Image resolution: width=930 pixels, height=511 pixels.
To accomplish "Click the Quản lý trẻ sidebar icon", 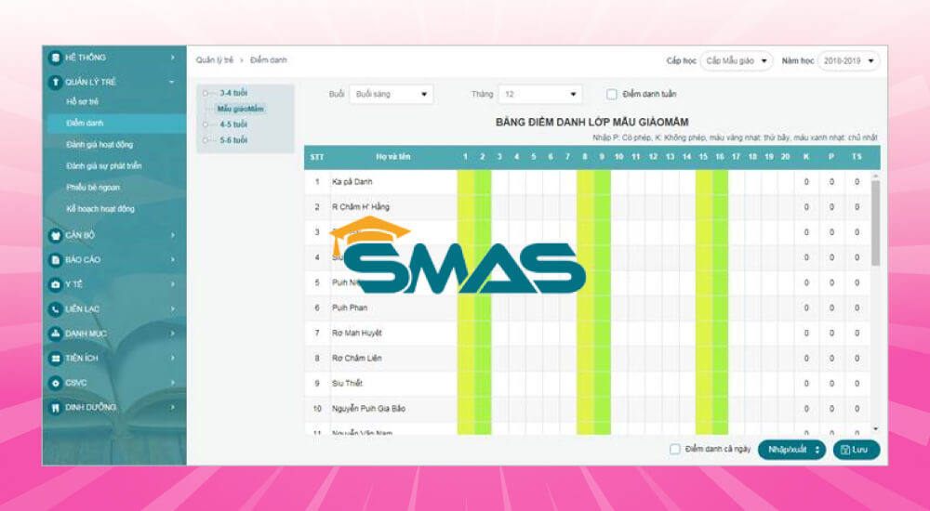I will (x=55, y=82).
